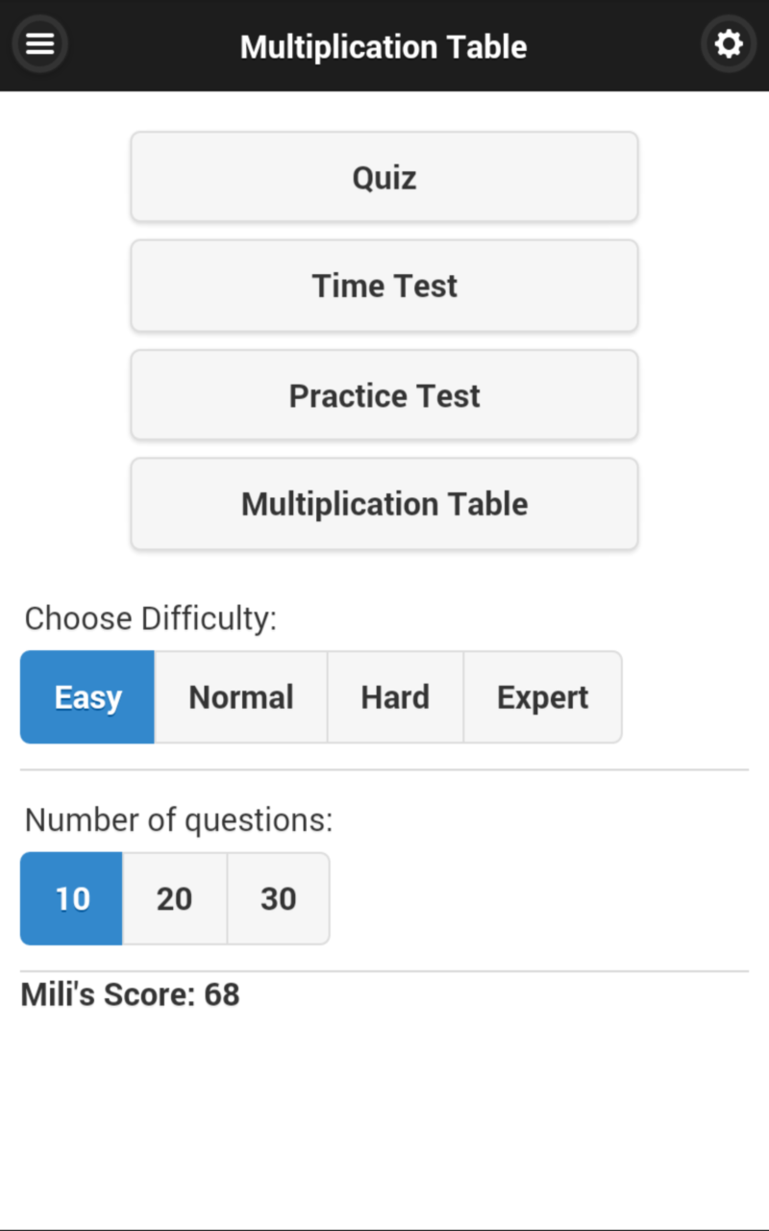
Task: Click the Mili's Score: 68 text
Action: (130, 994)
